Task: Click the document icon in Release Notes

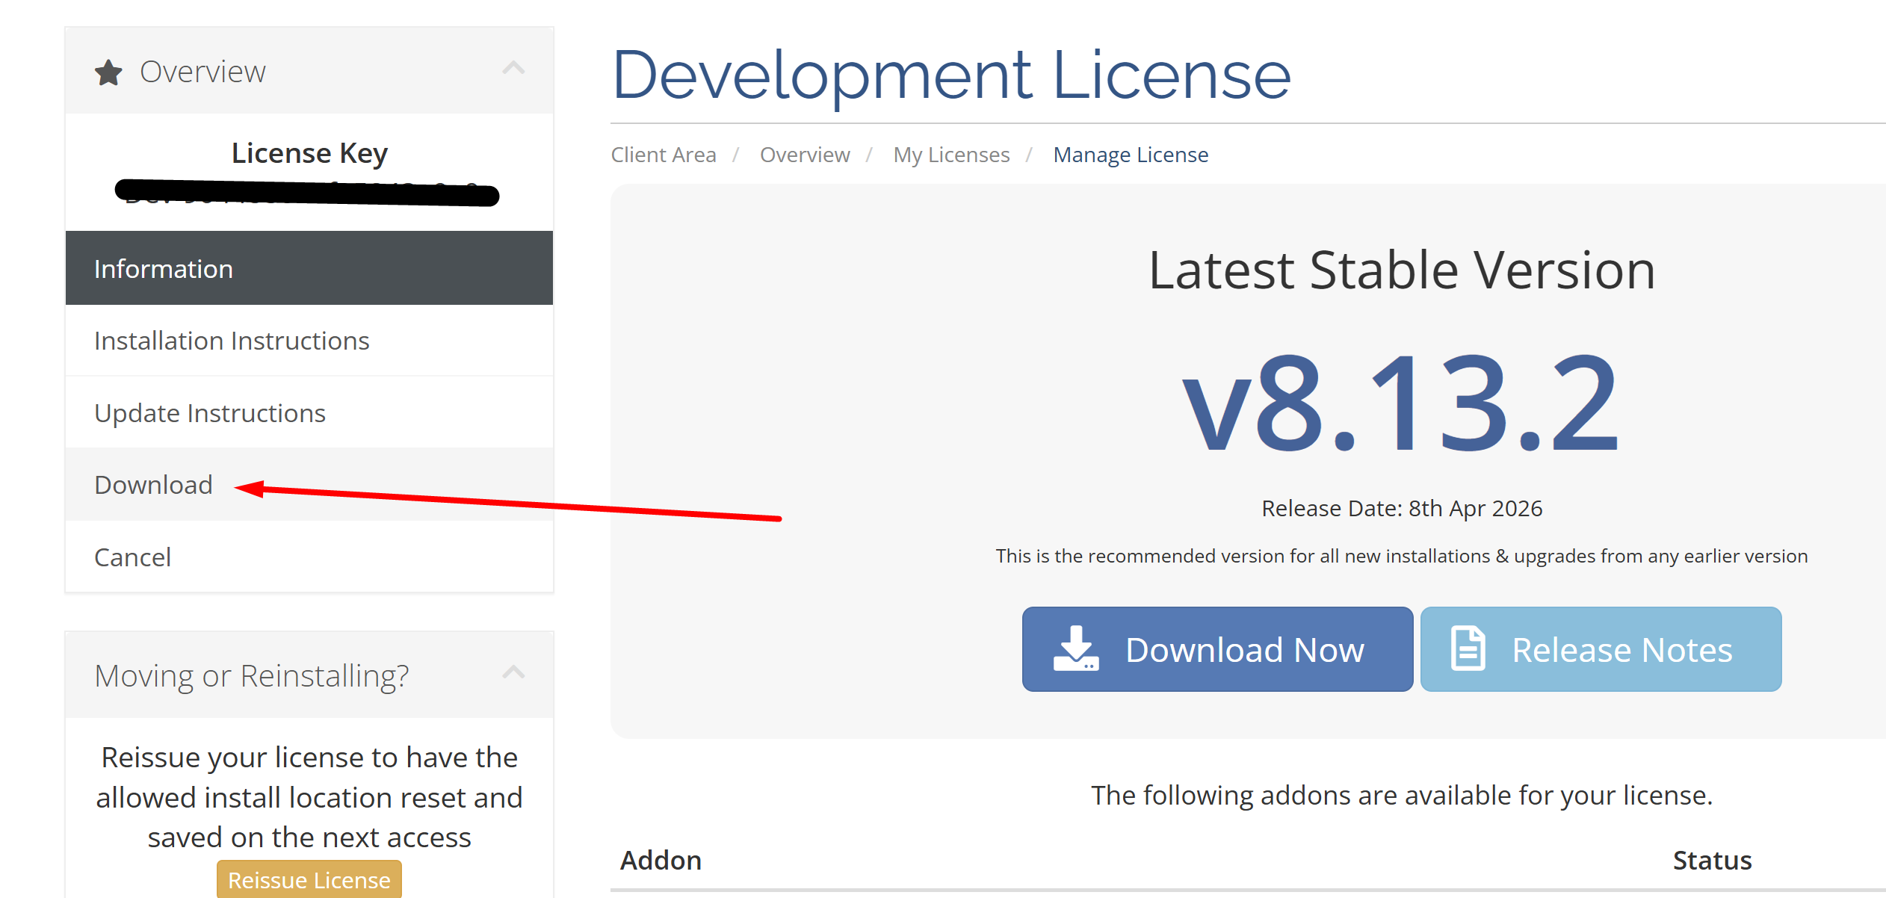Action: (1468, 648)
